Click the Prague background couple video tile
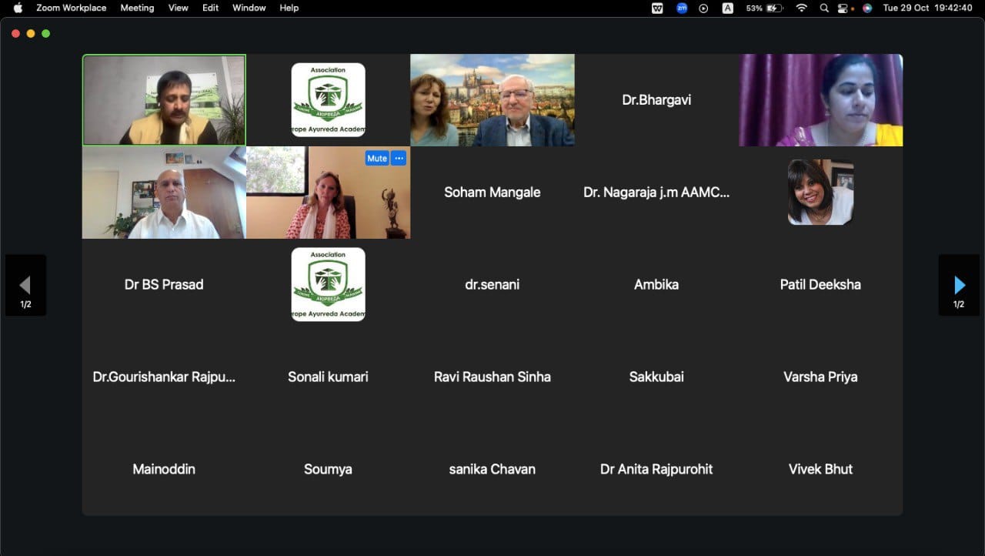Viewport: 985px width, 556px height. 492,100
